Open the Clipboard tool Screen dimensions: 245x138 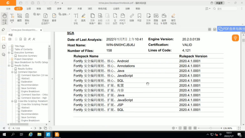(x=27, y=19)
